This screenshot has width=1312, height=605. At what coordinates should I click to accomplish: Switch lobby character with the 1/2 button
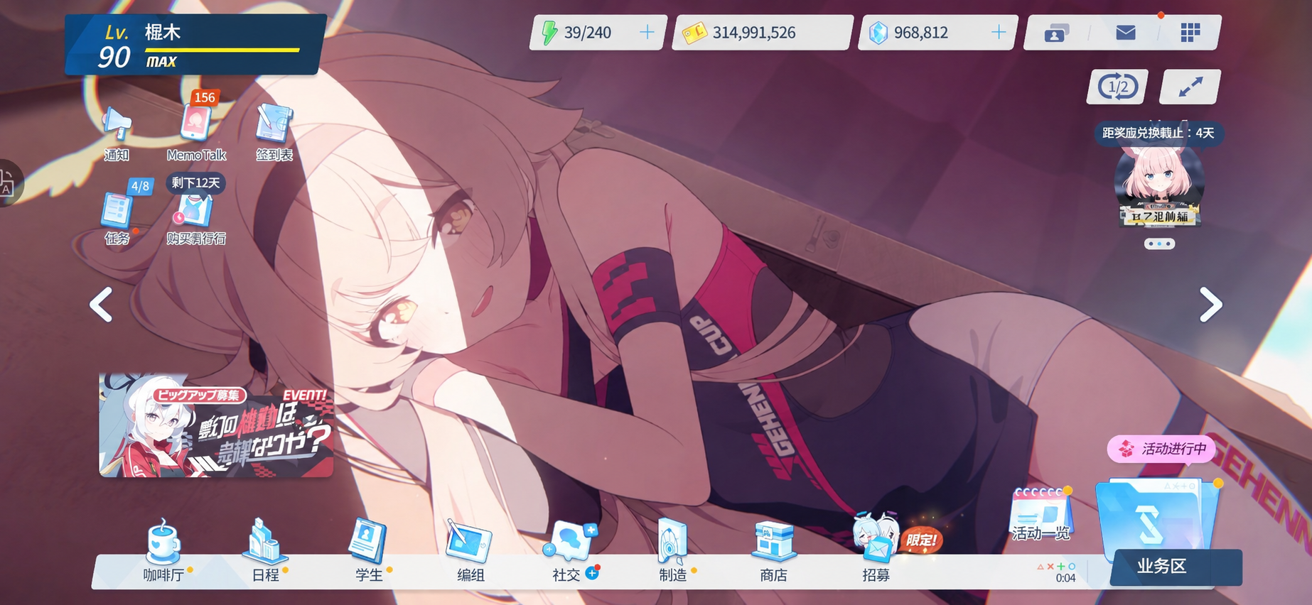[x=1118, y=87]
